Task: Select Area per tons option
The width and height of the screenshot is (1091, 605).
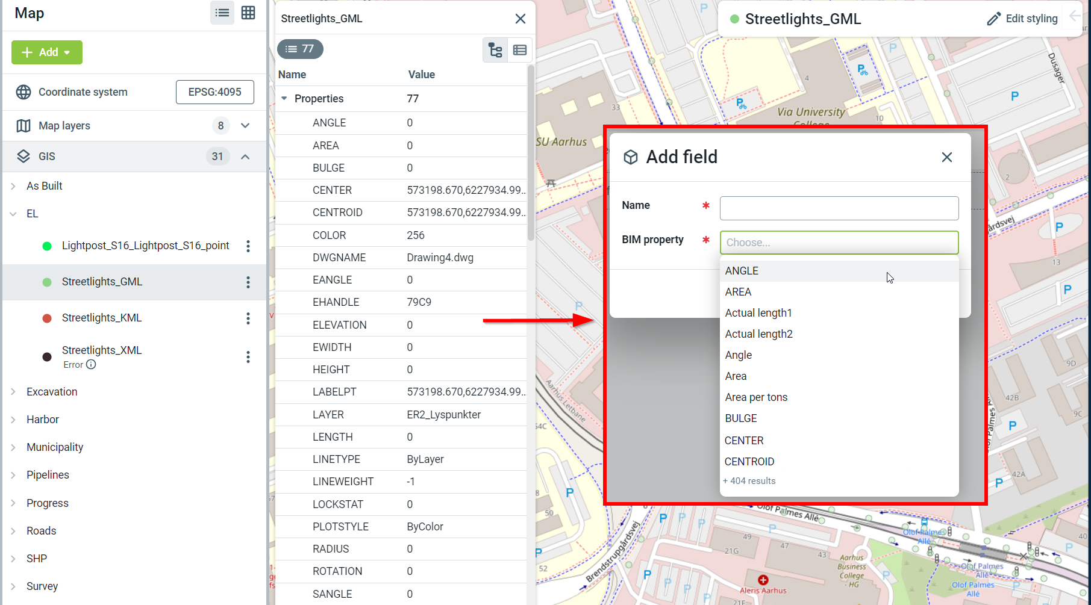Action: pos(756,397)
